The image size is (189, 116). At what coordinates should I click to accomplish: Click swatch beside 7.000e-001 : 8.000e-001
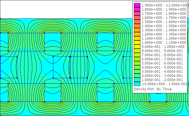coord(137,55)
